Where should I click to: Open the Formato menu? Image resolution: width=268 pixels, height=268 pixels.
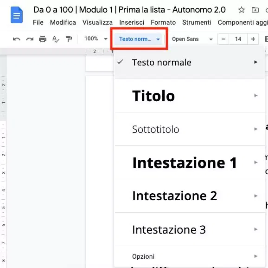pyautogui.click(x=163, y=22)
